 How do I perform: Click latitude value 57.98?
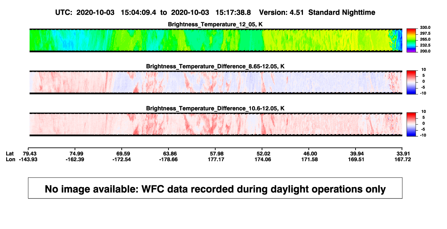(216, 153)
